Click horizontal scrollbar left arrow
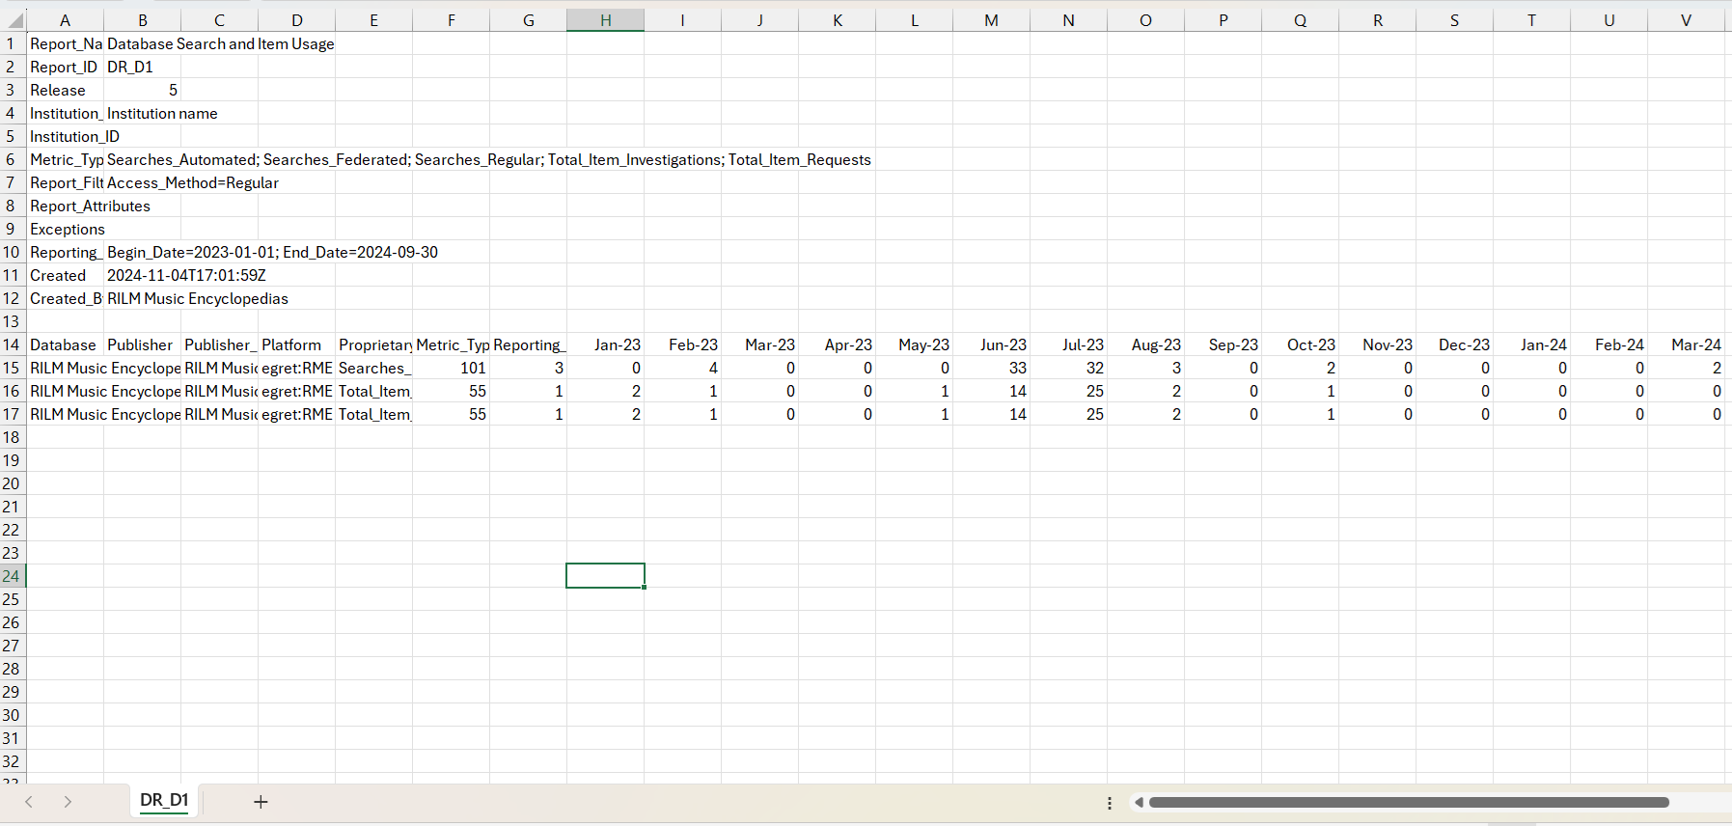1732x826 pixels. pyautogui.click(x=1139, y=803)
